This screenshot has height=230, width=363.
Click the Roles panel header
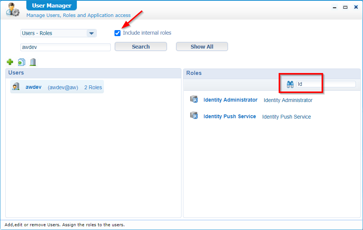[272, 73]
